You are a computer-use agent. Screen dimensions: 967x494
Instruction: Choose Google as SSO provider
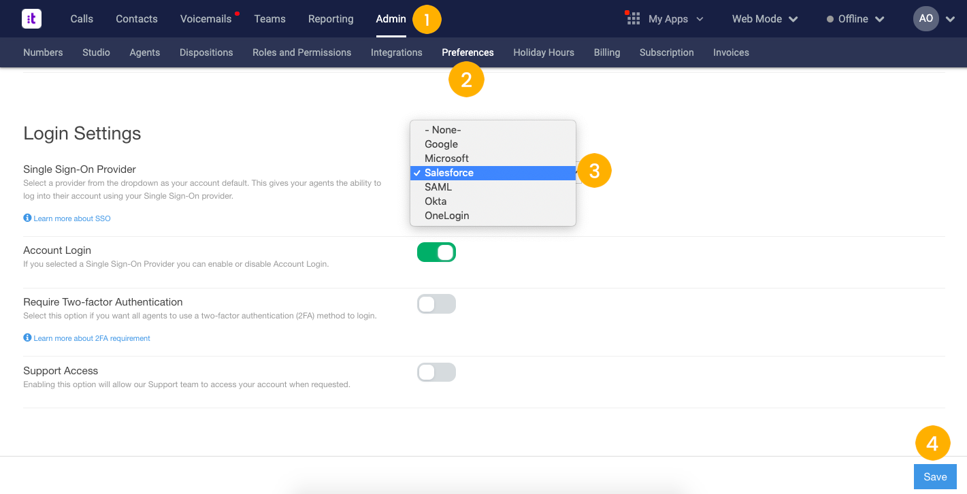[x=493, y=144]
